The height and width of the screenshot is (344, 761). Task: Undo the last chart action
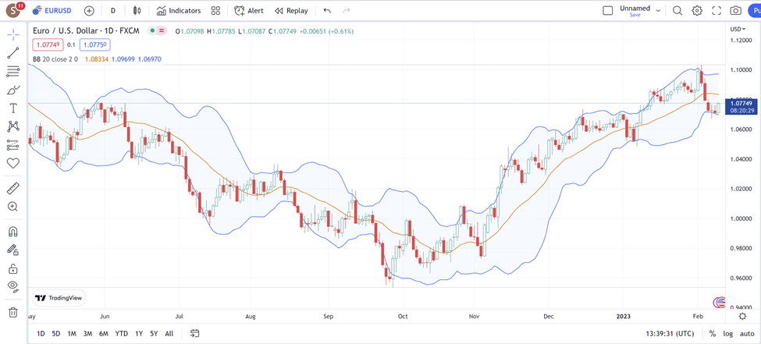327,10
